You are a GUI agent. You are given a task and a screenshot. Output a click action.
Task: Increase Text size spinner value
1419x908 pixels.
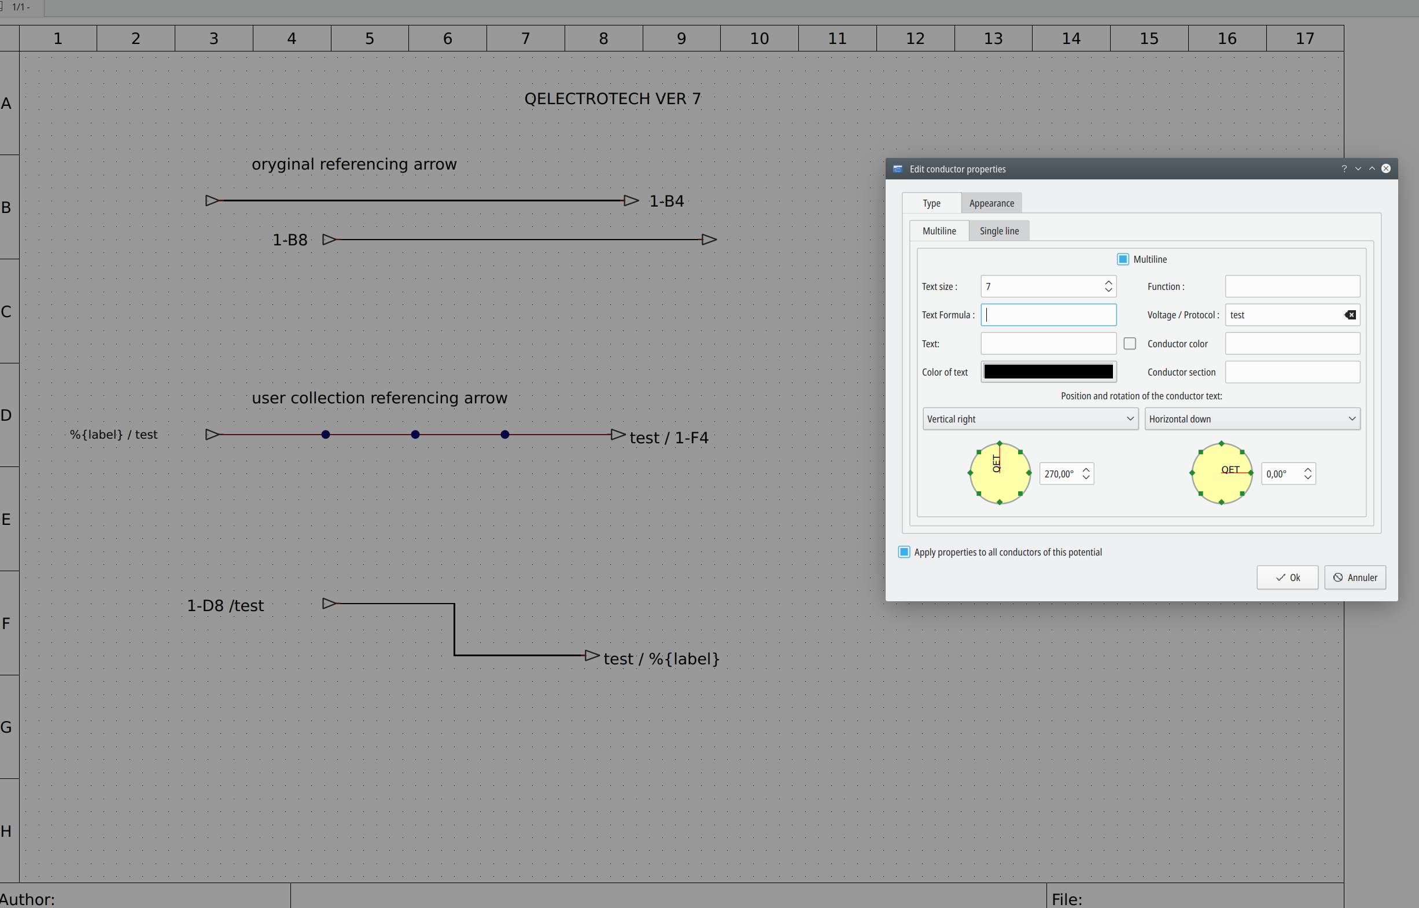pyautogui.click(x=1108, y=282)
